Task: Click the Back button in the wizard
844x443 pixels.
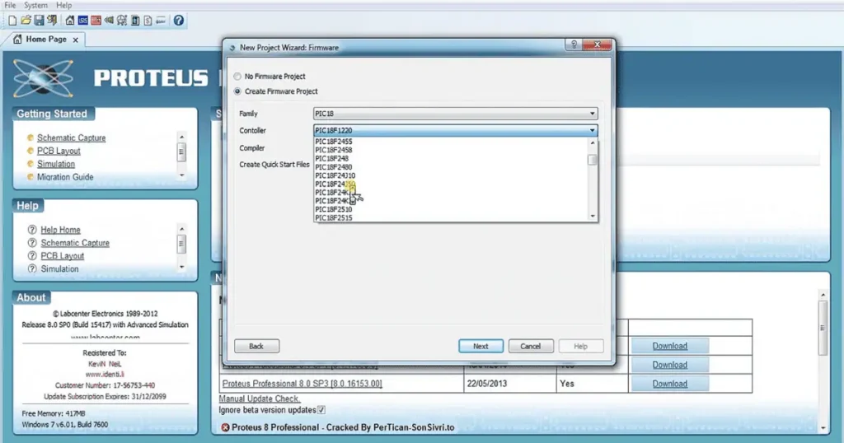Action: 257,346
